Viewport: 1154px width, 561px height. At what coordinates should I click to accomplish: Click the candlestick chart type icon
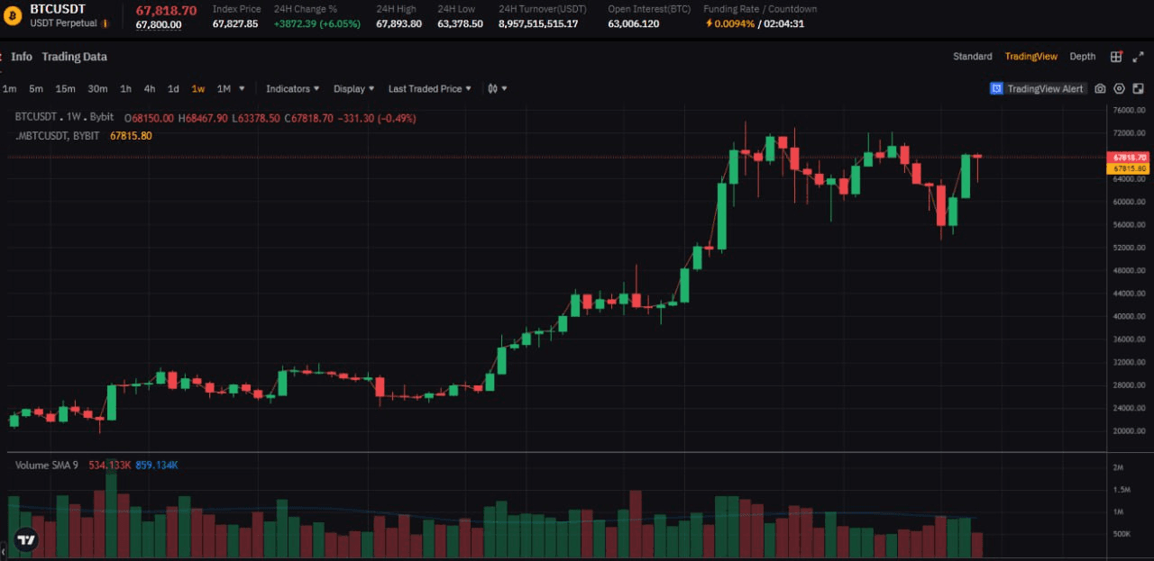(x=492, y=89)
